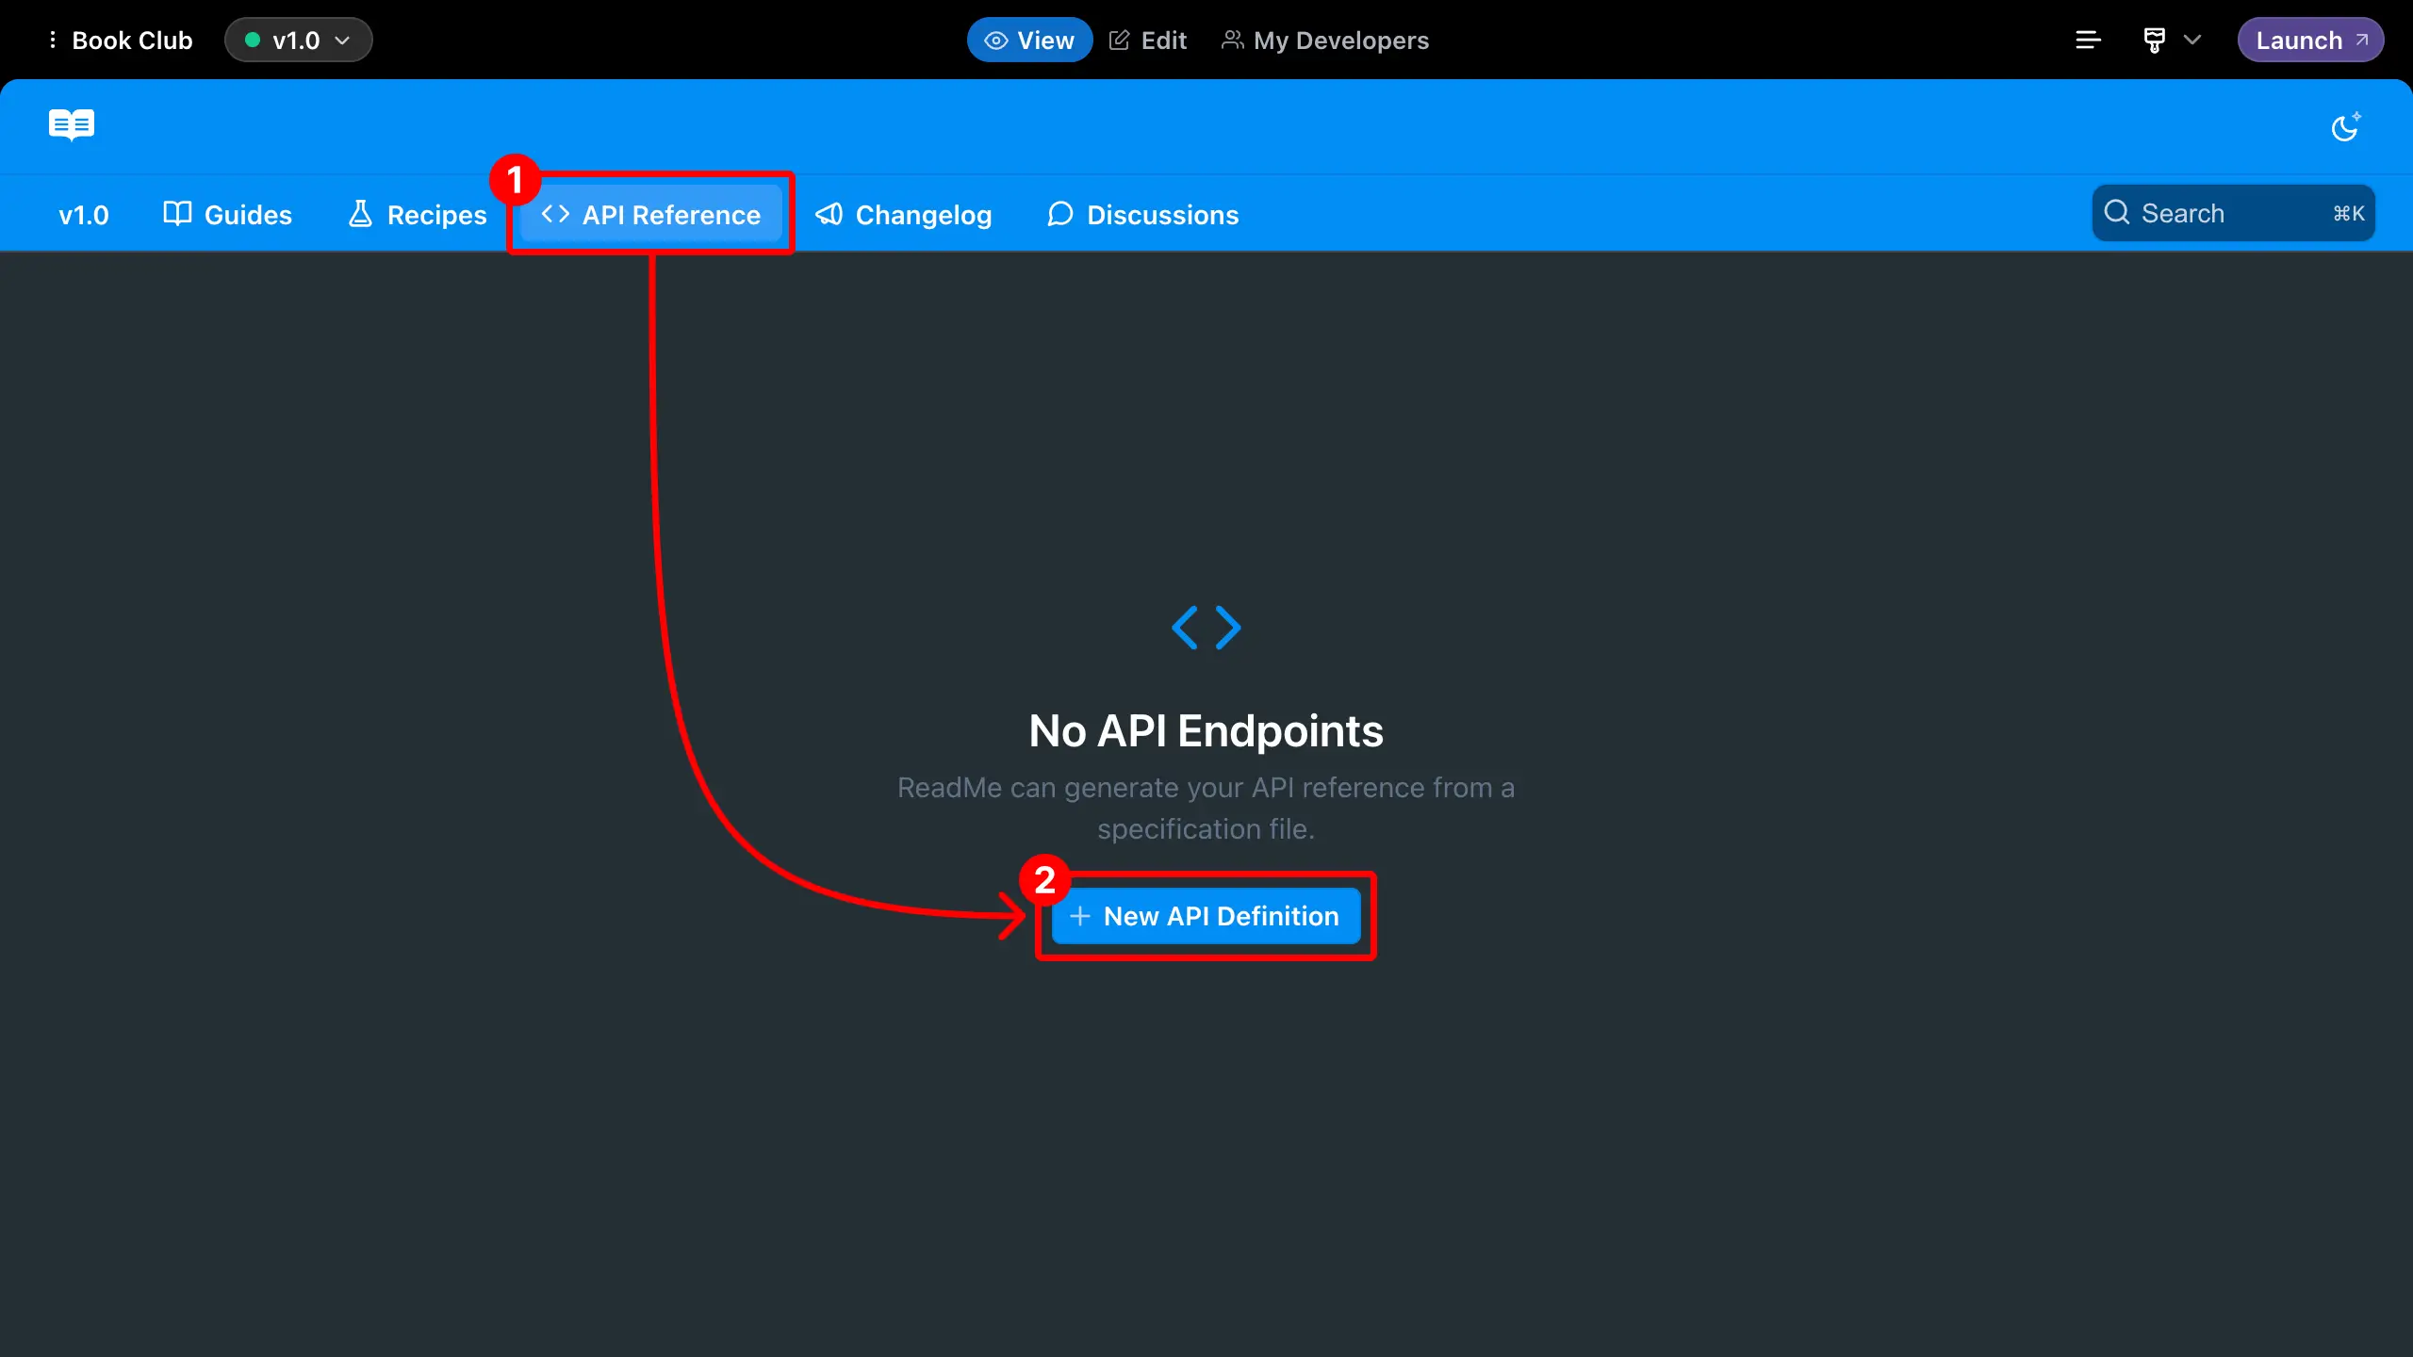This screenshot has height=1357, width=2413.
Task: Click the Recipes flask icon
Action: point(361,214)
